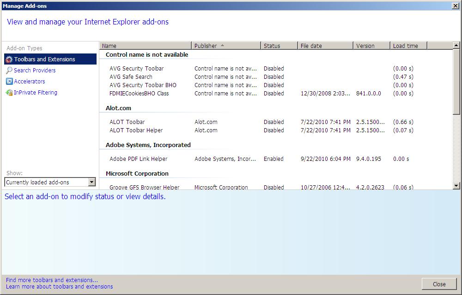462x295 pixels.
Task: Switch to the Accelerators category
Action: 30,81
